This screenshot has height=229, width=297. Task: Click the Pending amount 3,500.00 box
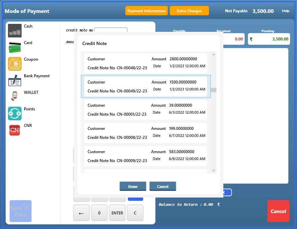pyautogui.click(x=269, y=39)
